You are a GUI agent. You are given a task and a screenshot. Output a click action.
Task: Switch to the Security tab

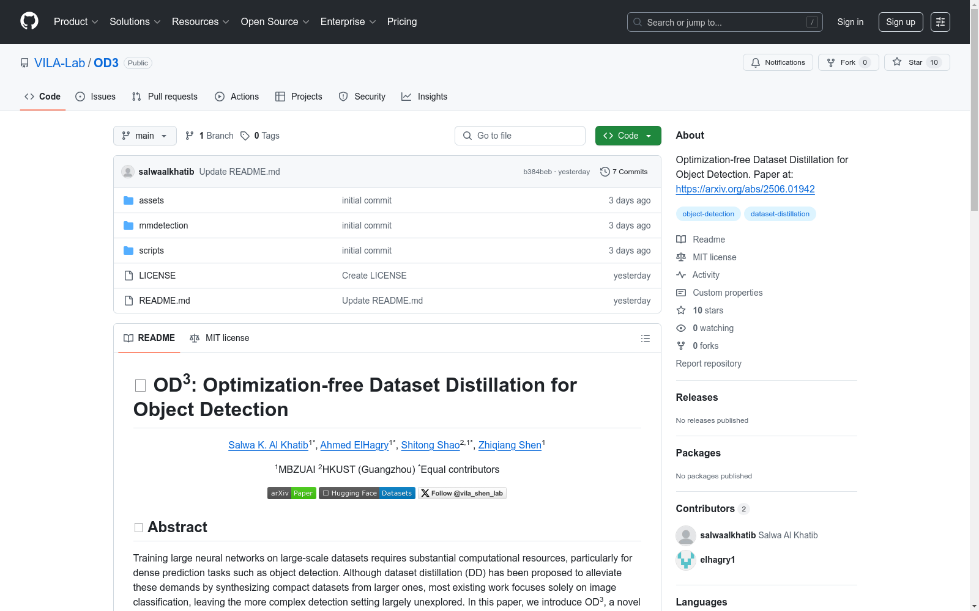(362, 97)
